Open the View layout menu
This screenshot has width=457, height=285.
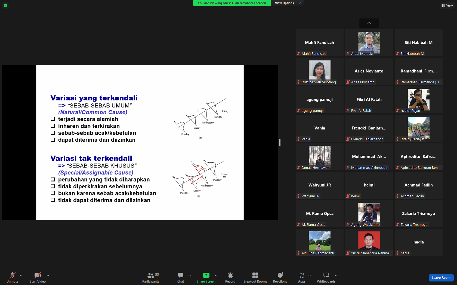[x=447, y=5]
